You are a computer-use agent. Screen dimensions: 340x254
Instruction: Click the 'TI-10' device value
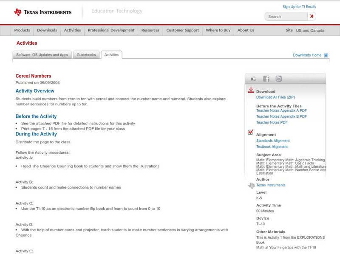click(x=261, y=224)
